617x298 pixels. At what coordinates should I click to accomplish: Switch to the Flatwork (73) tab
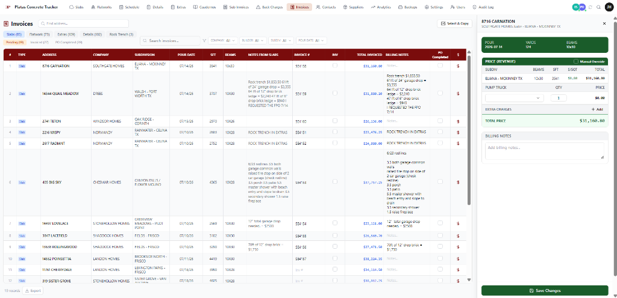pos(39,34)
